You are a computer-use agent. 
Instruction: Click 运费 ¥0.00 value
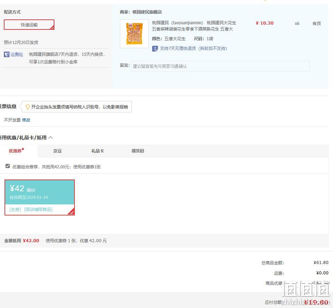pyautogui.click(x=322, y=273)
